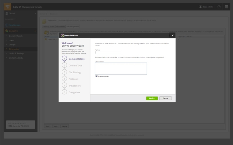Click the Serv-U logo icon
The image size is (233, 145).
pyautogui.click(x=7, y=7)
